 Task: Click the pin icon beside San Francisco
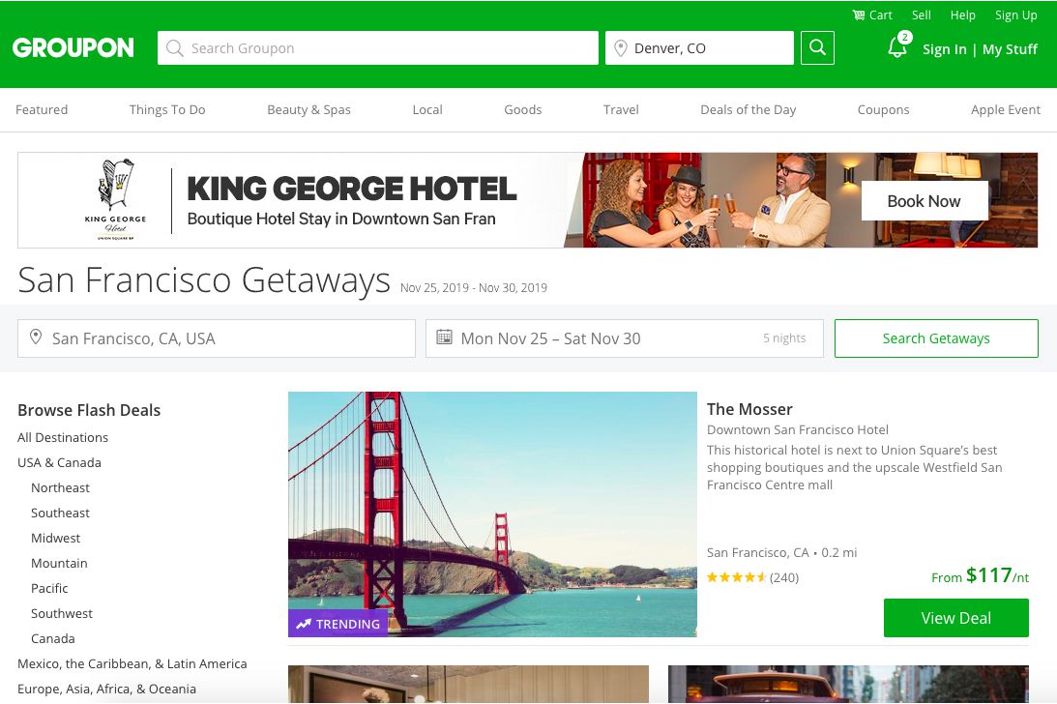tap(37, 337)
